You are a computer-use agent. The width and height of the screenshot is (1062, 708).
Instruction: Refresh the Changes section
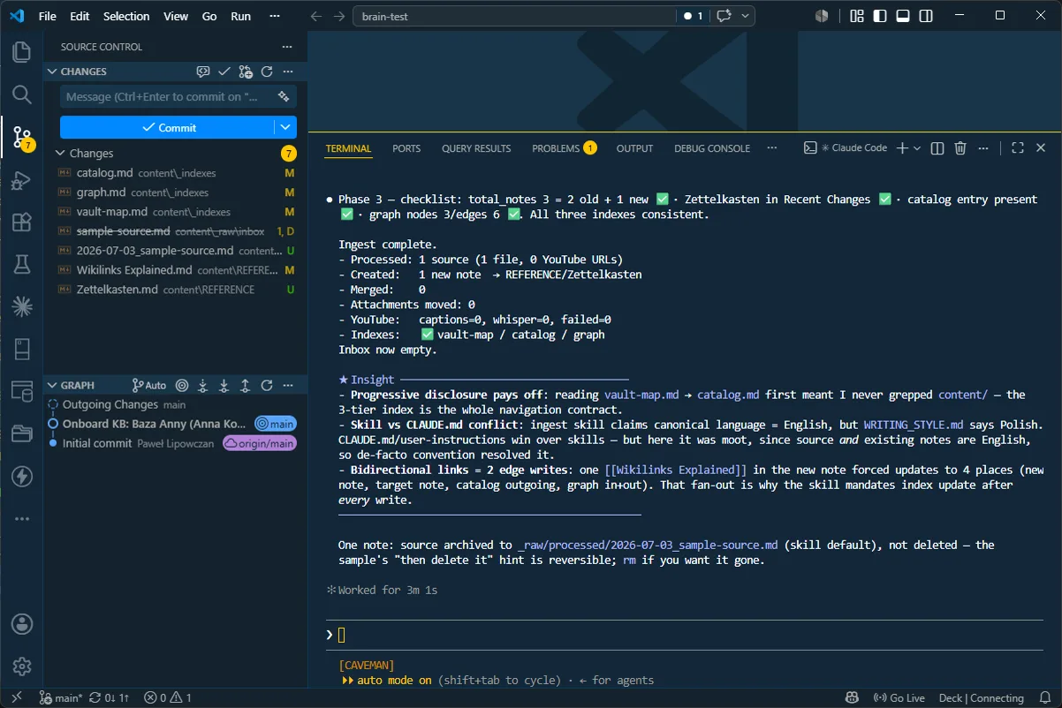(267, 72)
